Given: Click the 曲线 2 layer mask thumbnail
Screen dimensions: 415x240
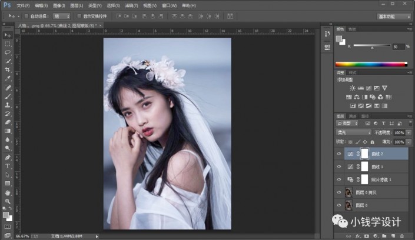Looking at the screenshot, I should 365,154.
